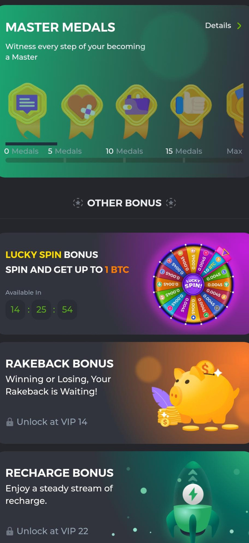Tap the green rocket recharge illustration
The width and height of the screenshot is (249, 543).
click(193, 502)
